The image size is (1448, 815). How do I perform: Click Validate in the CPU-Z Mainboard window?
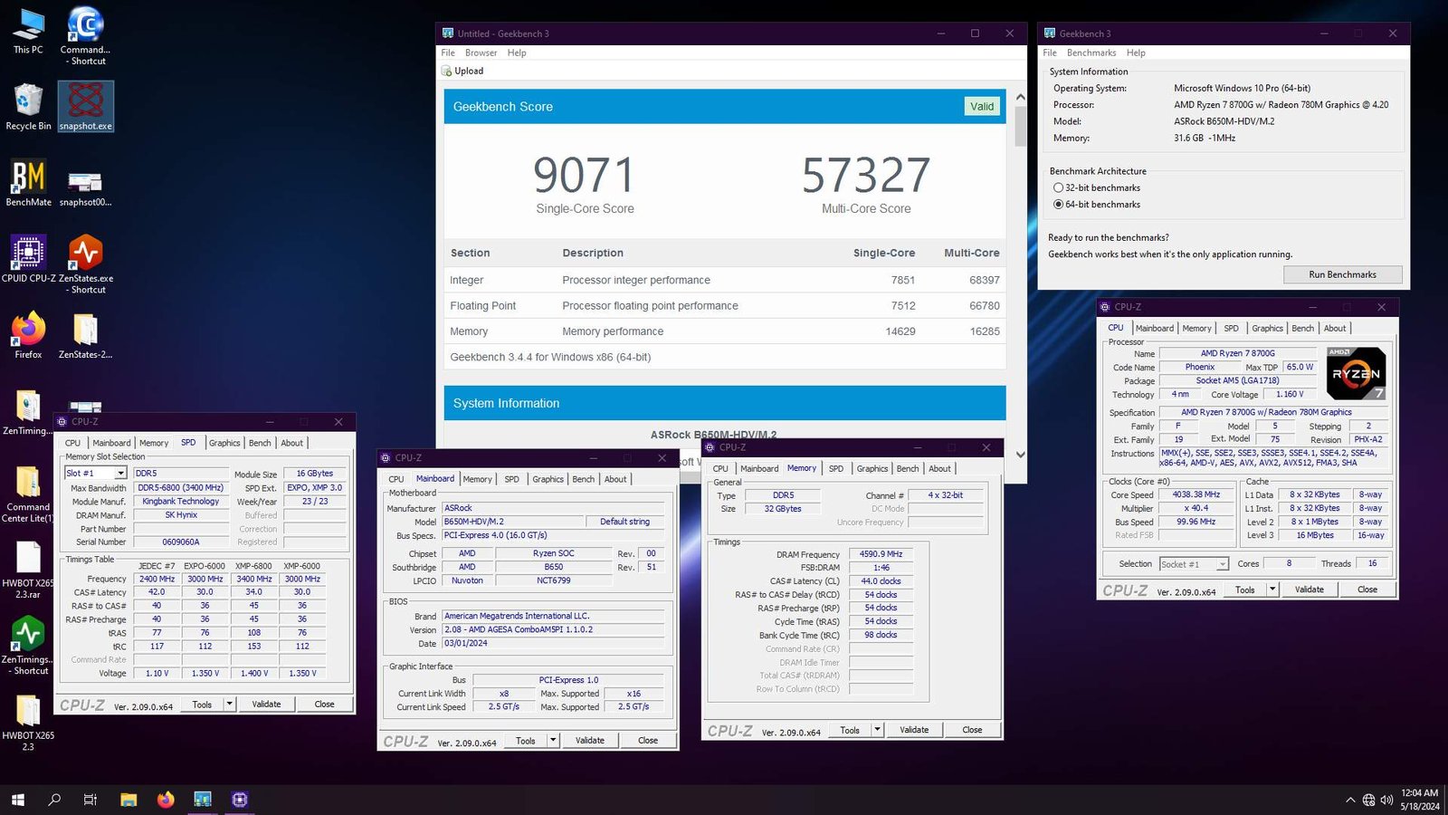(x=589, y=741)
